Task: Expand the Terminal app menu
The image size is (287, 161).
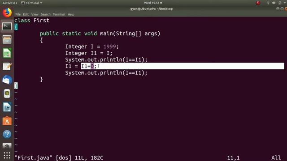Action: pos(31,3)
